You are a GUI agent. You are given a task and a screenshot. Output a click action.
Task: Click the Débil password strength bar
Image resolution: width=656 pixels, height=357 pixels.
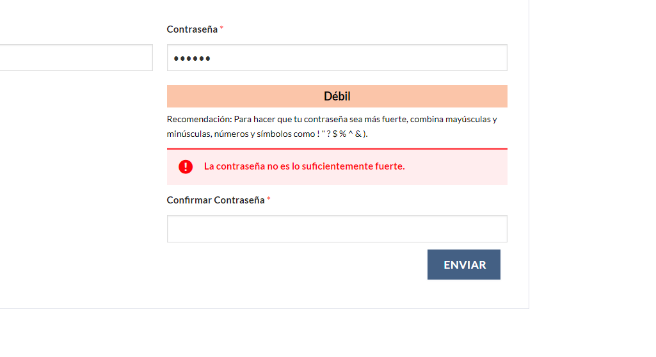pos(337,96)
